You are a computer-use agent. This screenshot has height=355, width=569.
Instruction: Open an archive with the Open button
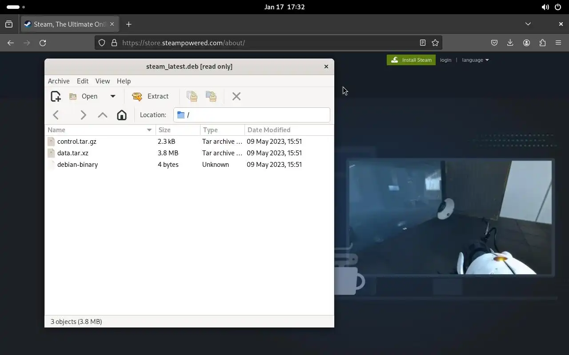[84, 96]
